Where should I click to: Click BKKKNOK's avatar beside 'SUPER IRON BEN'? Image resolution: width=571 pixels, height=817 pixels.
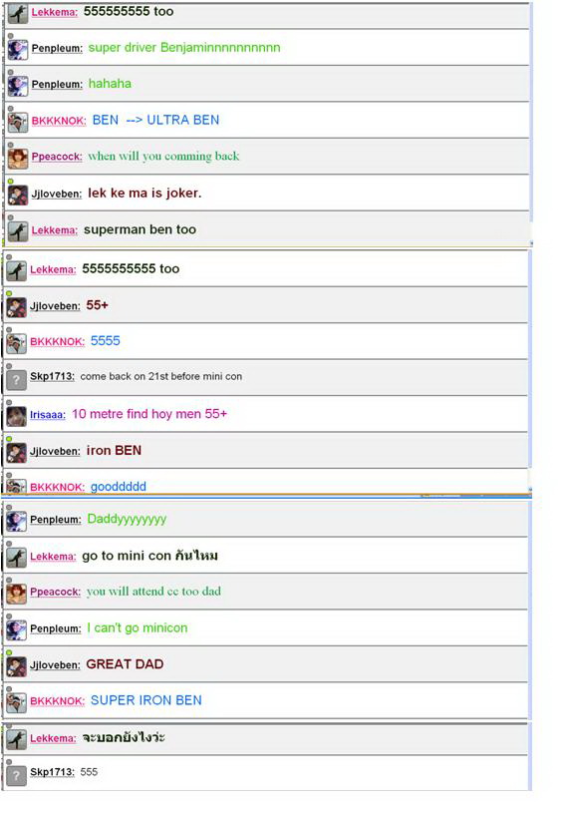pyautogui.click(x=16, y=703)
